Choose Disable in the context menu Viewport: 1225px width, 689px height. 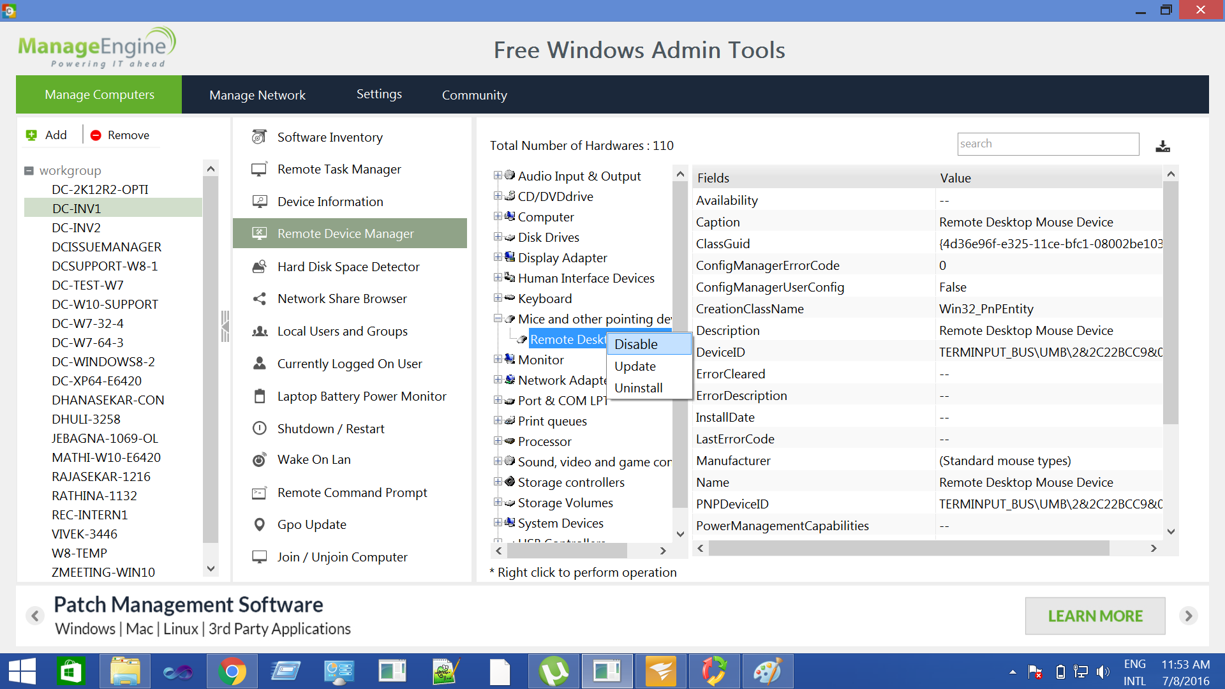click(649, 344)
